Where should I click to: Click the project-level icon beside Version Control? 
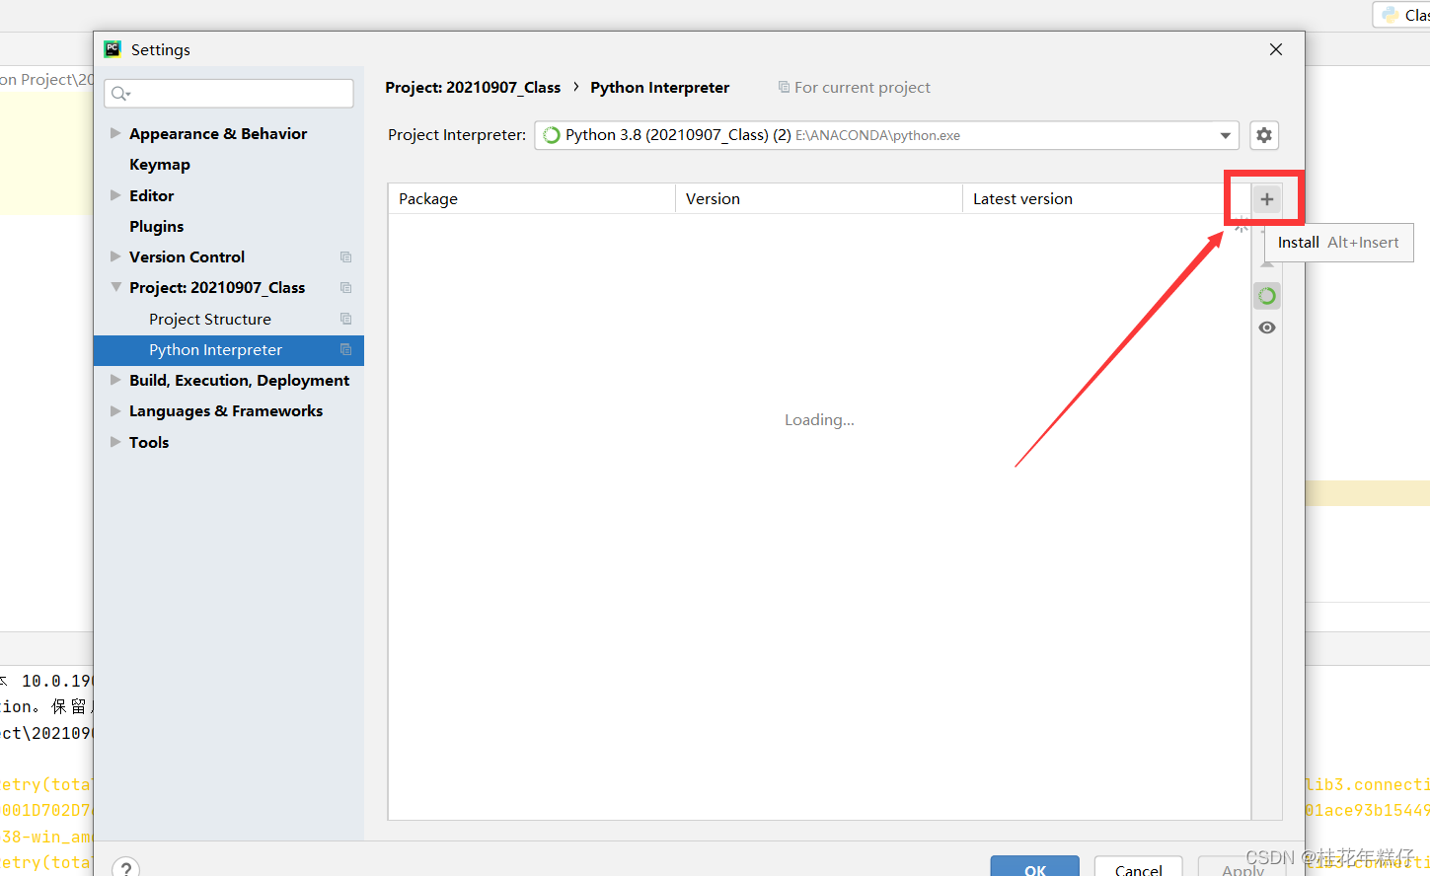345,256
